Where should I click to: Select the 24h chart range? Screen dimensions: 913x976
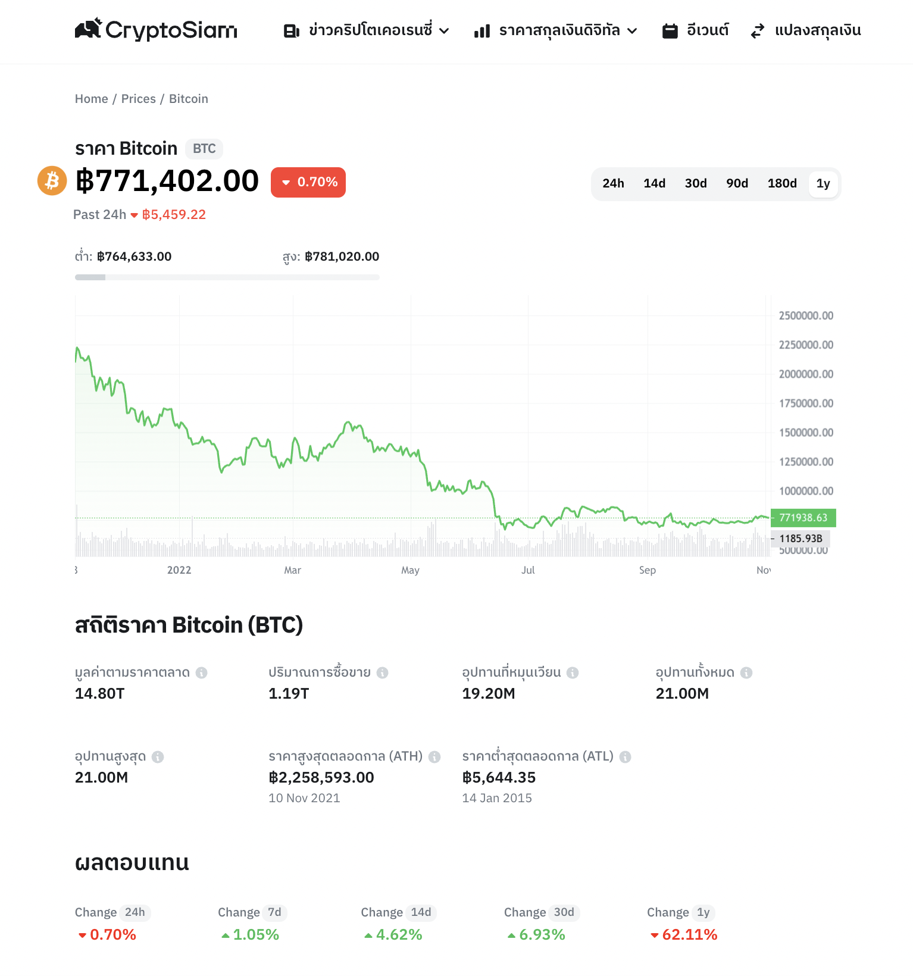pyautogui.click(x=613, y=183)
